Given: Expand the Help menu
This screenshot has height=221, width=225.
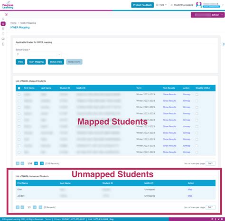Looking at the screenshot, I should click(x=161, y=5).
